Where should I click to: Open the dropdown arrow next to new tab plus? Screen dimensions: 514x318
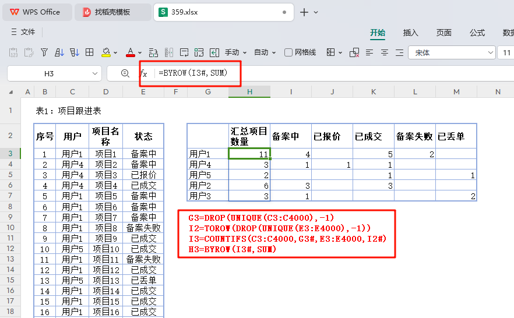(x=316, y=12)
